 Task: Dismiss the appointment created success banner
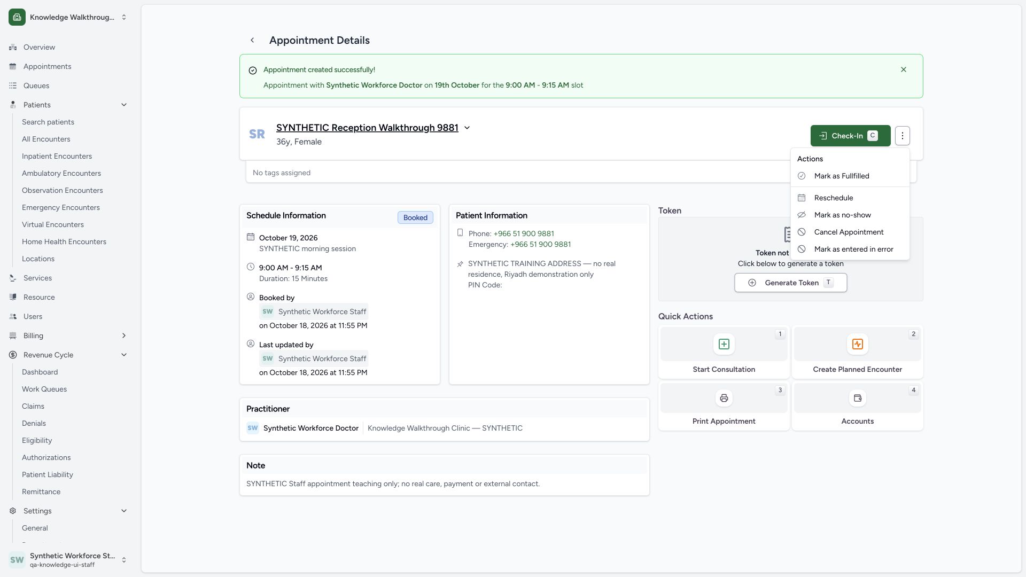(x=904, y=70)
